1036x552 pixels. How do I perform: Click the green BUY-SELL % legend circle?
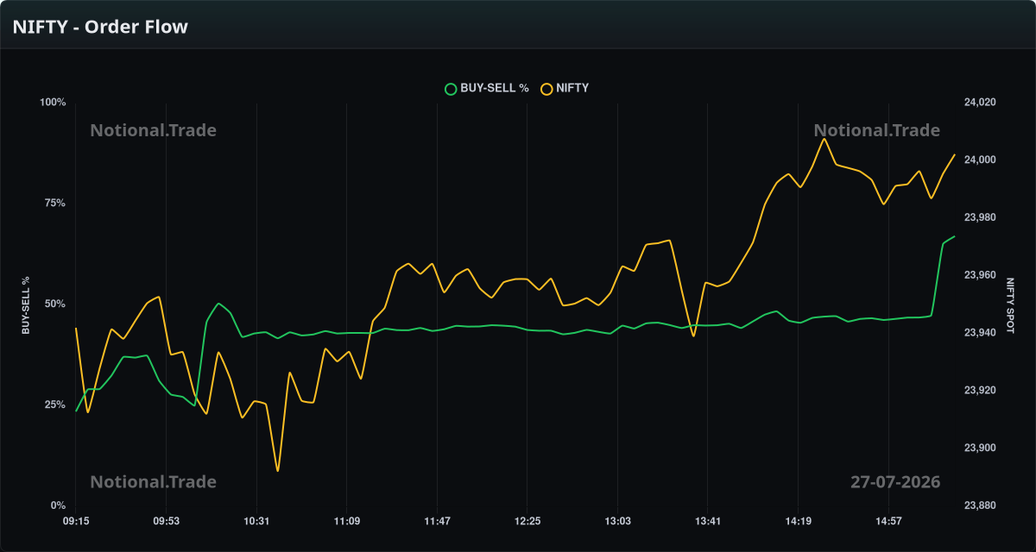pyautogui.click(x=450, y=88)
